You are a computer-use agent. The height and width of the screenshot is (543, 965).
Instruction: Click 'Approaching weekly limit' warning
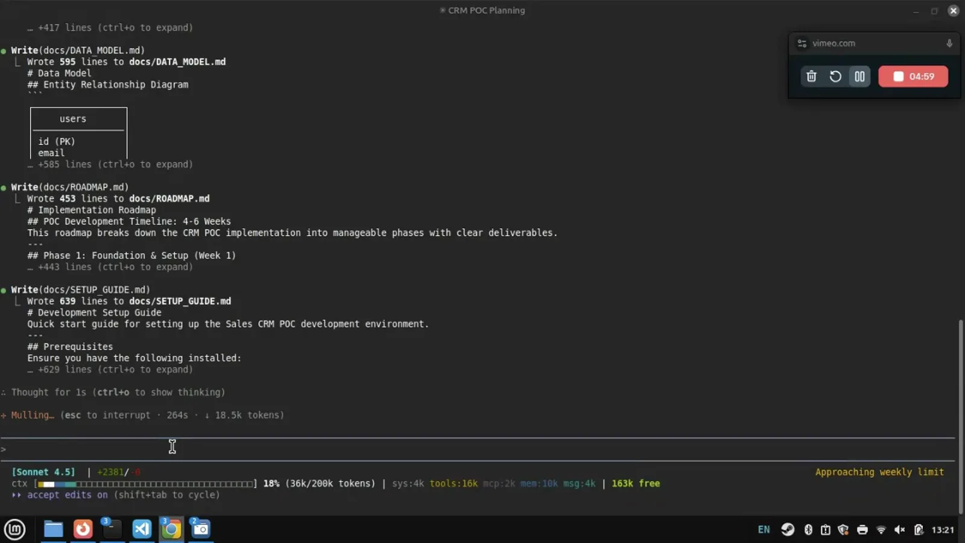coord(879,472)
